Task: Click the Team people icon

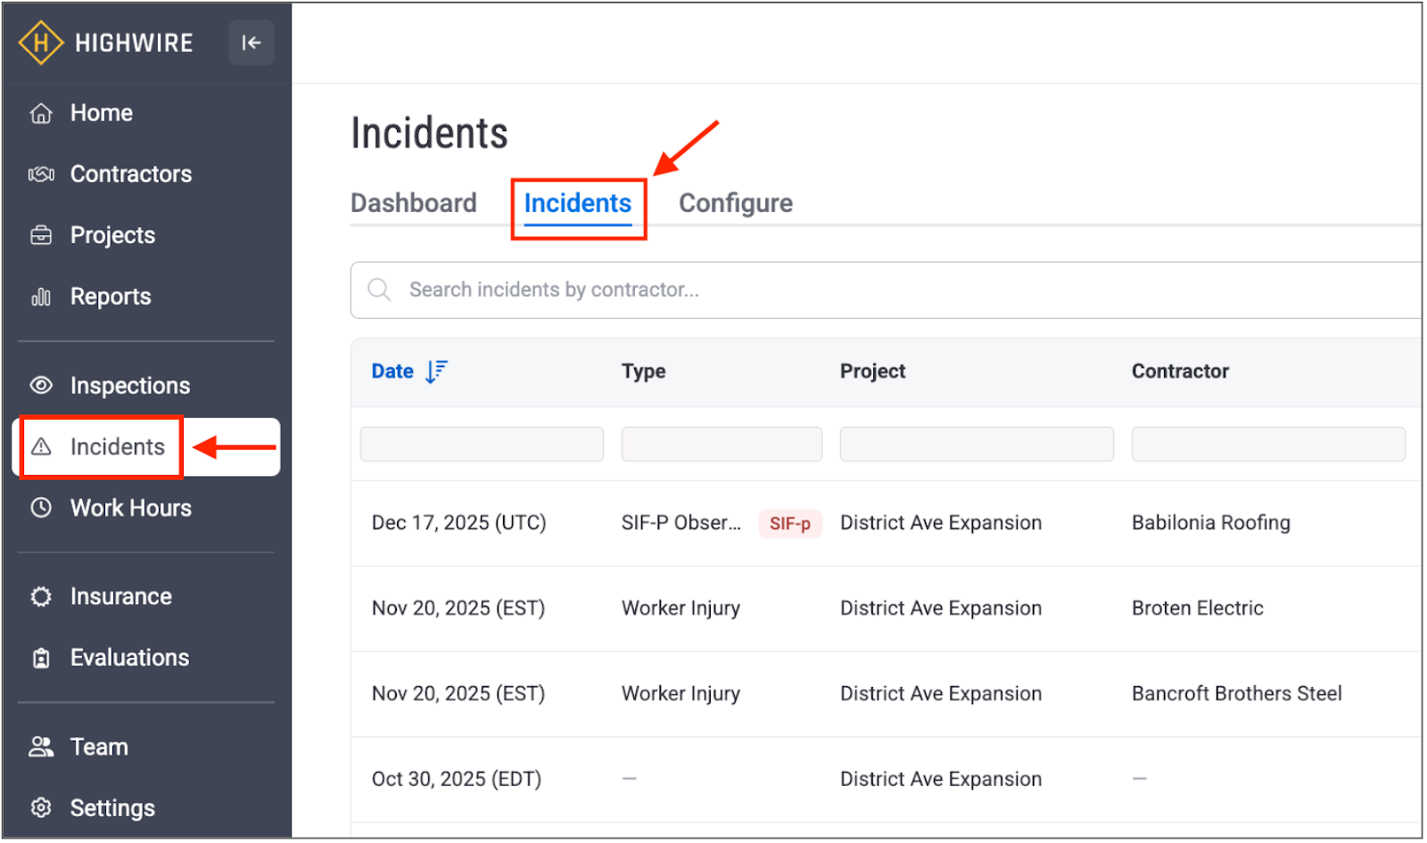Action: click(41, 747)
